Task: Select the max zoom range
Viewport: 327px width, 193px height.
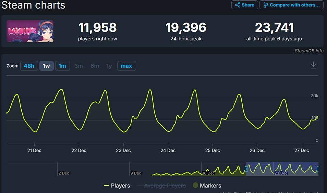Action: 126,66
